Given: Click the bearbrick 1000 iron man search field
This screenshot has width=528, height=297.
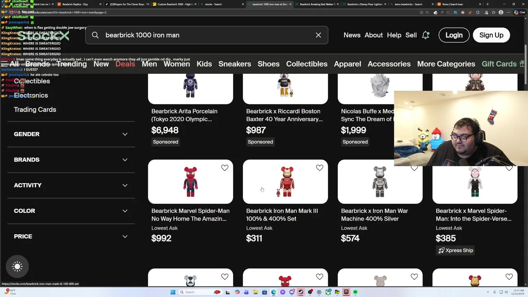Looking at the screenshot, I should (206, 35).
